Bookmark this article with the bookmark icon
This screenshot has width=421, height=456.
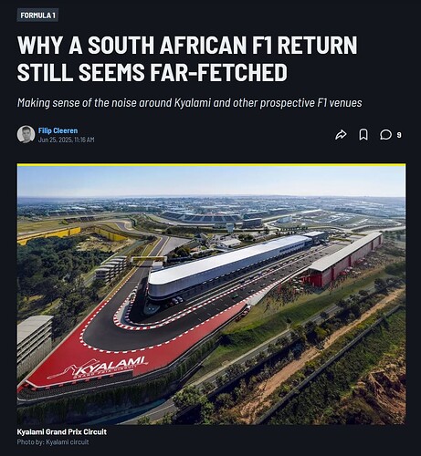(x=363, y=135)
